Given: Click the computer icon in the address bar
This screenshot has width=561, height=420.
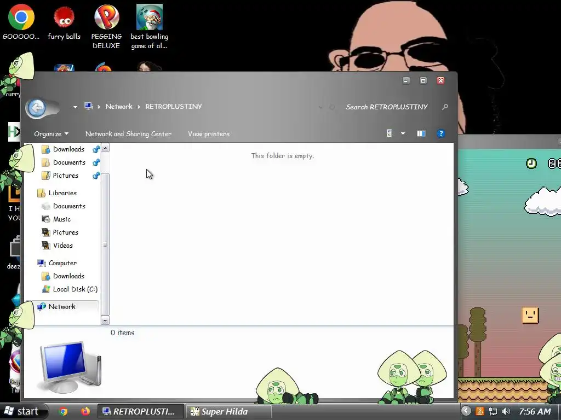Looking at the screenshot, I should pyautogui.click(x=88, y=106).
